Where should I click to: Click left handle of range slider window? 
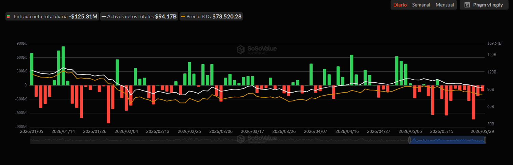tap(409, 140)
